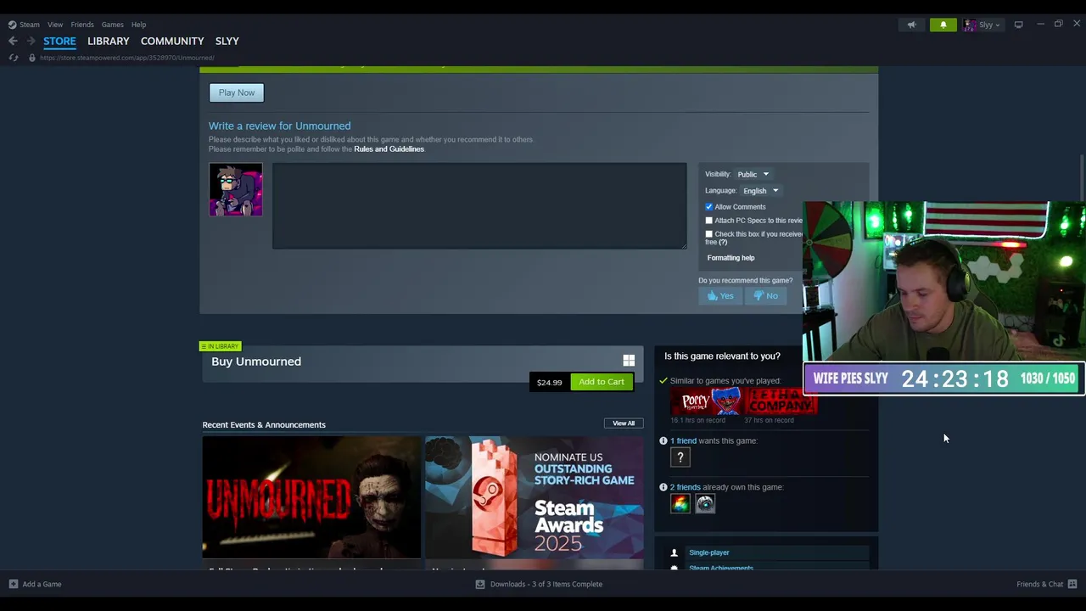Open the Help menu

pos(138,25)
